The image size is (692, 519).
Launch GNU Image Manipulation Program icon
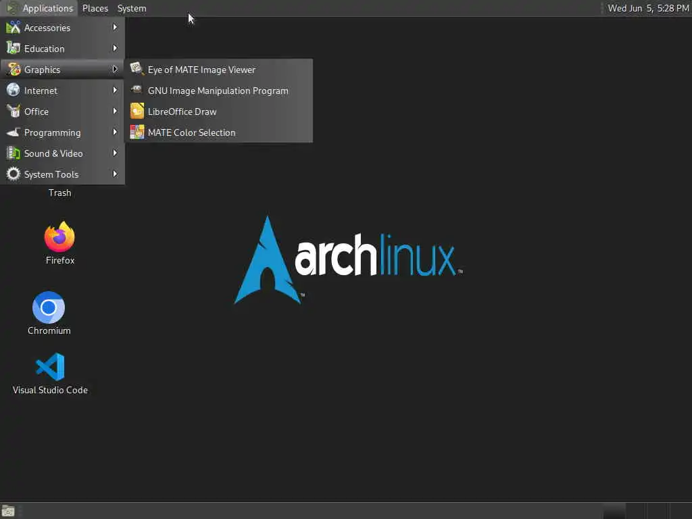click(x=137, y=90)
